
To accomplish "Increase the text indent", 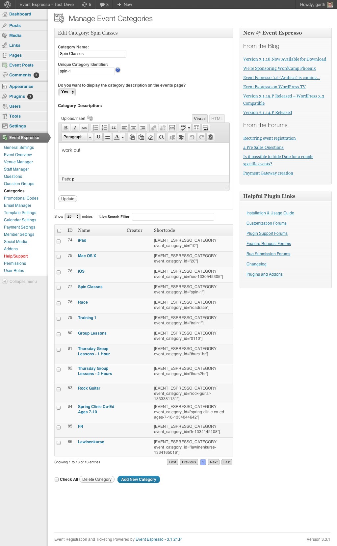I will (181, 137).
